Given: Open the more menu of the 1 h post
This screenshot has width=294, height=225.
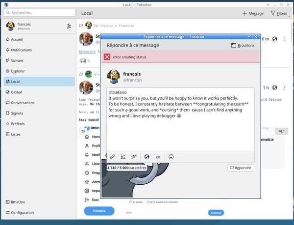Looking at the screenshot, I should pyautogui.click(x=285, y=88).
